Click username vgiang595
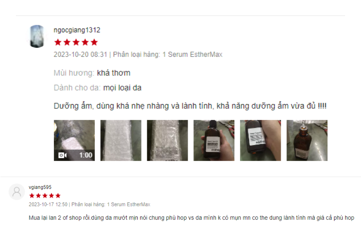Viewport: 361px width, 241px height. point(40,187)
